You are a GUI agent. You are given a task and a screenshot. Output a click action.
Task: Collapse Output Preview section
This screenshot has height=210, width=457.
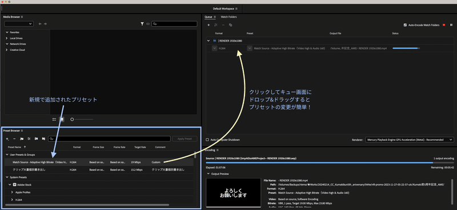coord(208,174)
